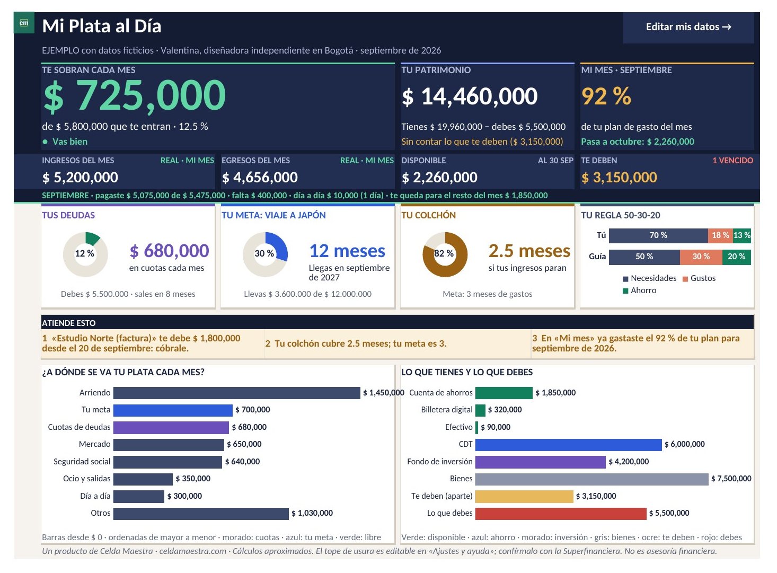Select the Te deben (aparte) ochre bar
The image size is (777, 573).
pyautogui.click(x=524, y=496)
